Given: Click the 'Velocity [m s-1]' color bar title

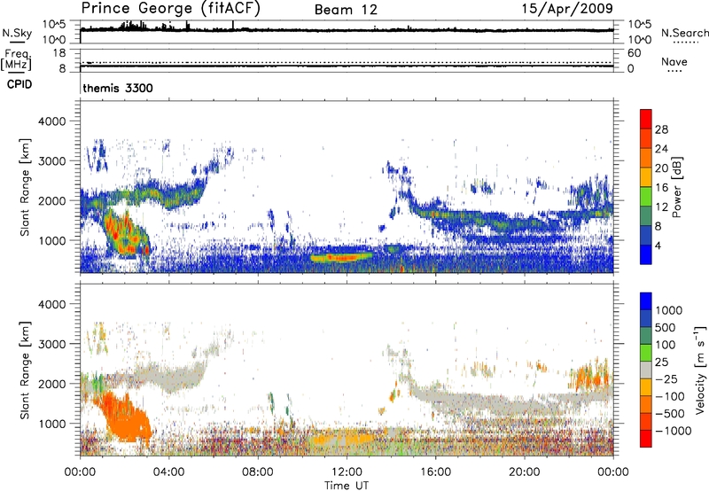Looking at the screenshot, I should 700,370.
